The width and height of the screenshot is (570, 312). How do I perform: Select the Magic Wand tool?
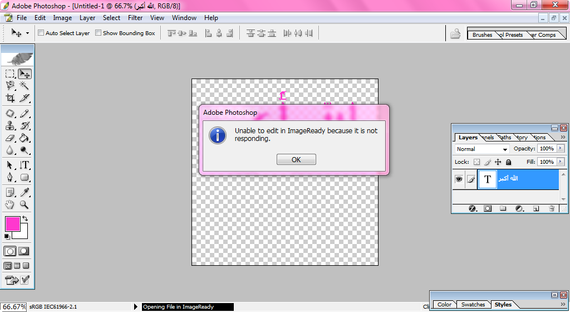[24, 85]
